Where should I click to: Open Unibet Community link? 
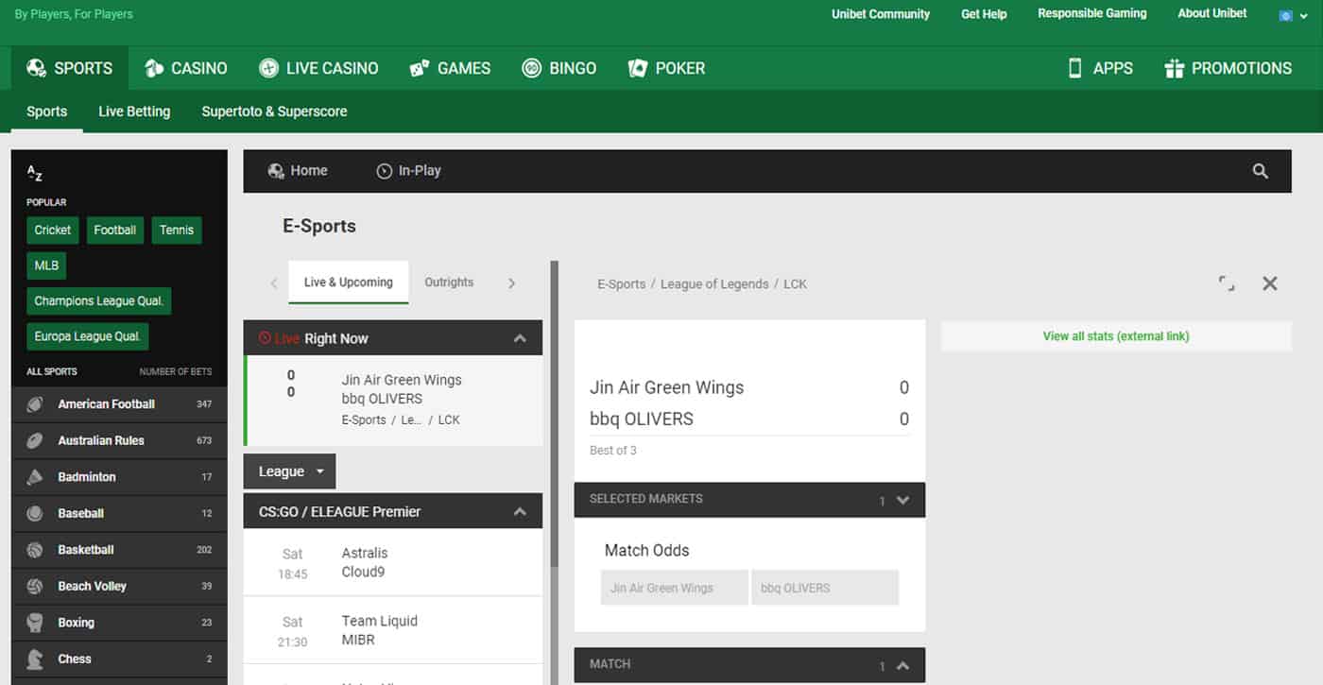(x=881, y=14)
